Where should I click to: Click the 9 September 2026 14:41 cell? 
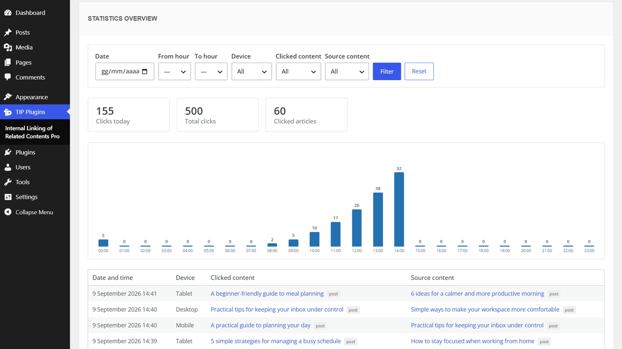[124, 294]
